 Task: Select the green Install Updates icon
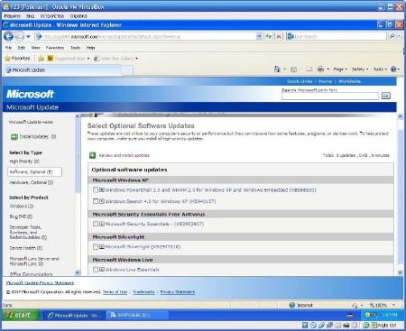[x=14, y=137]
